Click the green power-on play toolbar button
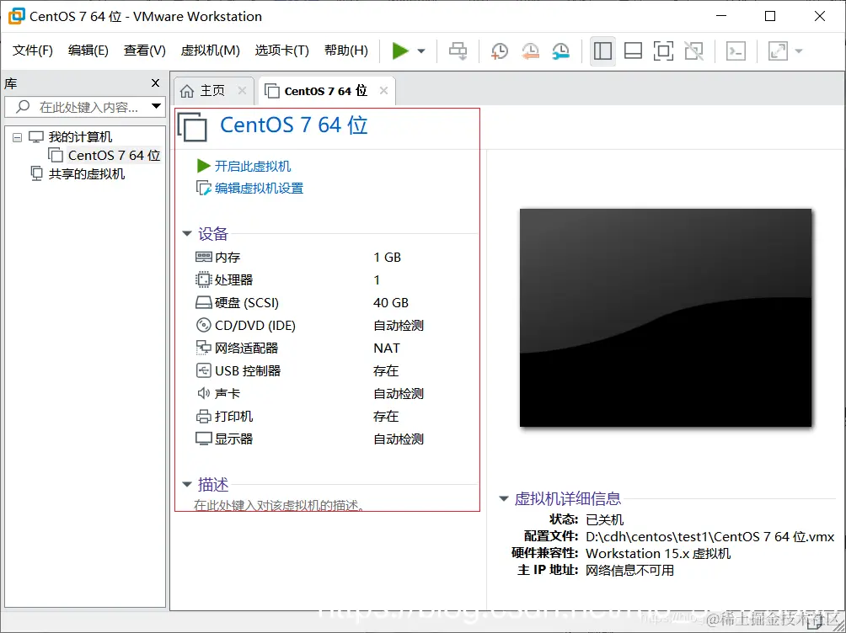 click(399, 51)
